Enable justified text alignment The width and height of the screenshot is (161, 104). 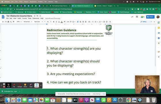coord(86,22)
